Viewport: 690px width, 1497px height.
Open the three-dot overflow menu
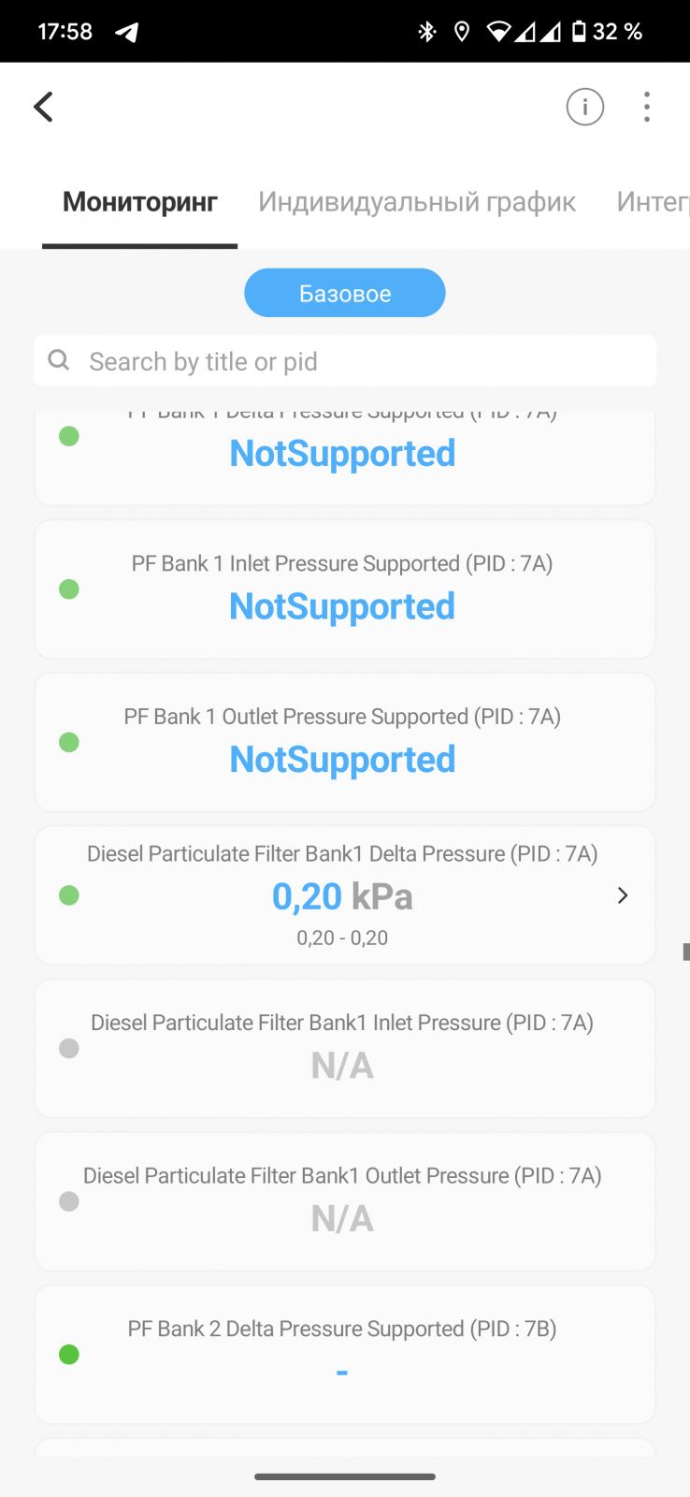(x=646, y=107)
